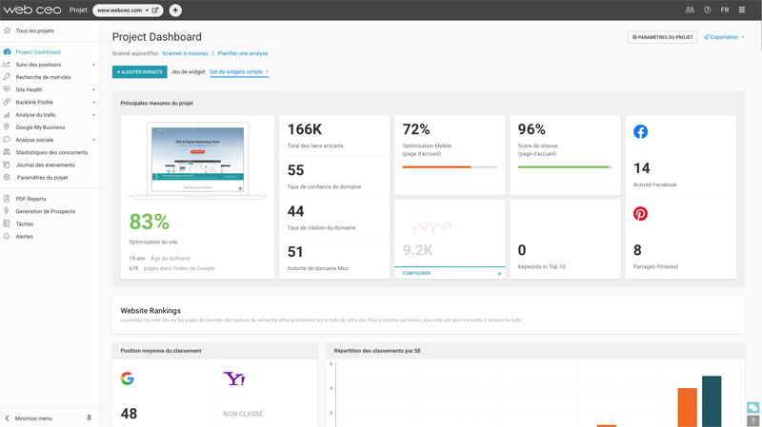
Task: Add a new project with plus button
Action: tap(175, 10)
